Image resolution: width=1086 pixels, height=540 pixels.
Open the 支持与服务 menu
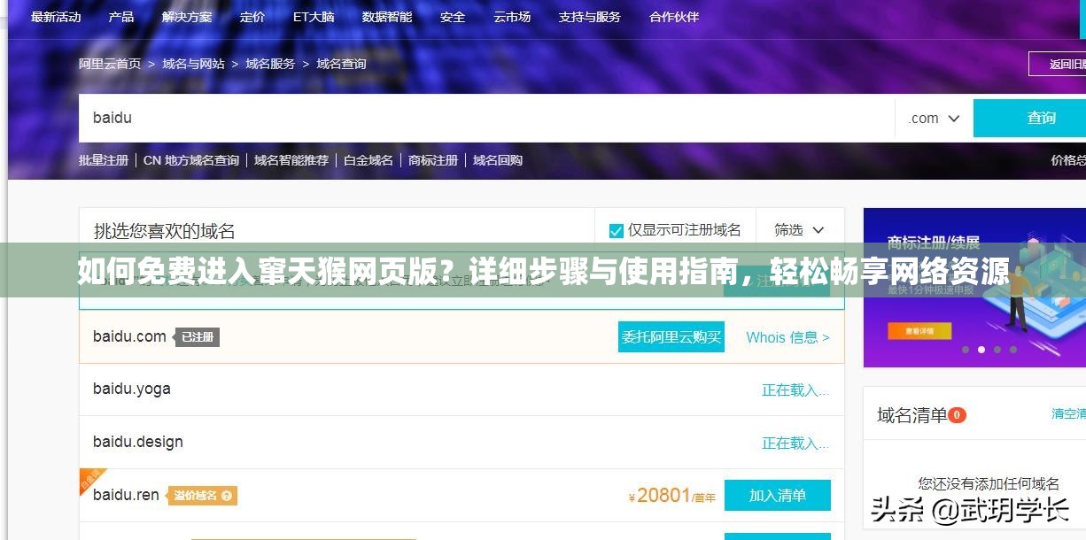pyautogui.click(x=588, y=16)
